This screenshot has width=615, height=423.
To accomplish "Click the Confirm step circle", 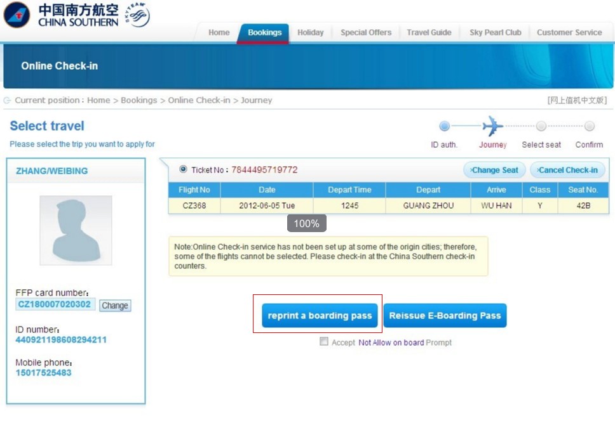I will [x=589, y=126].
